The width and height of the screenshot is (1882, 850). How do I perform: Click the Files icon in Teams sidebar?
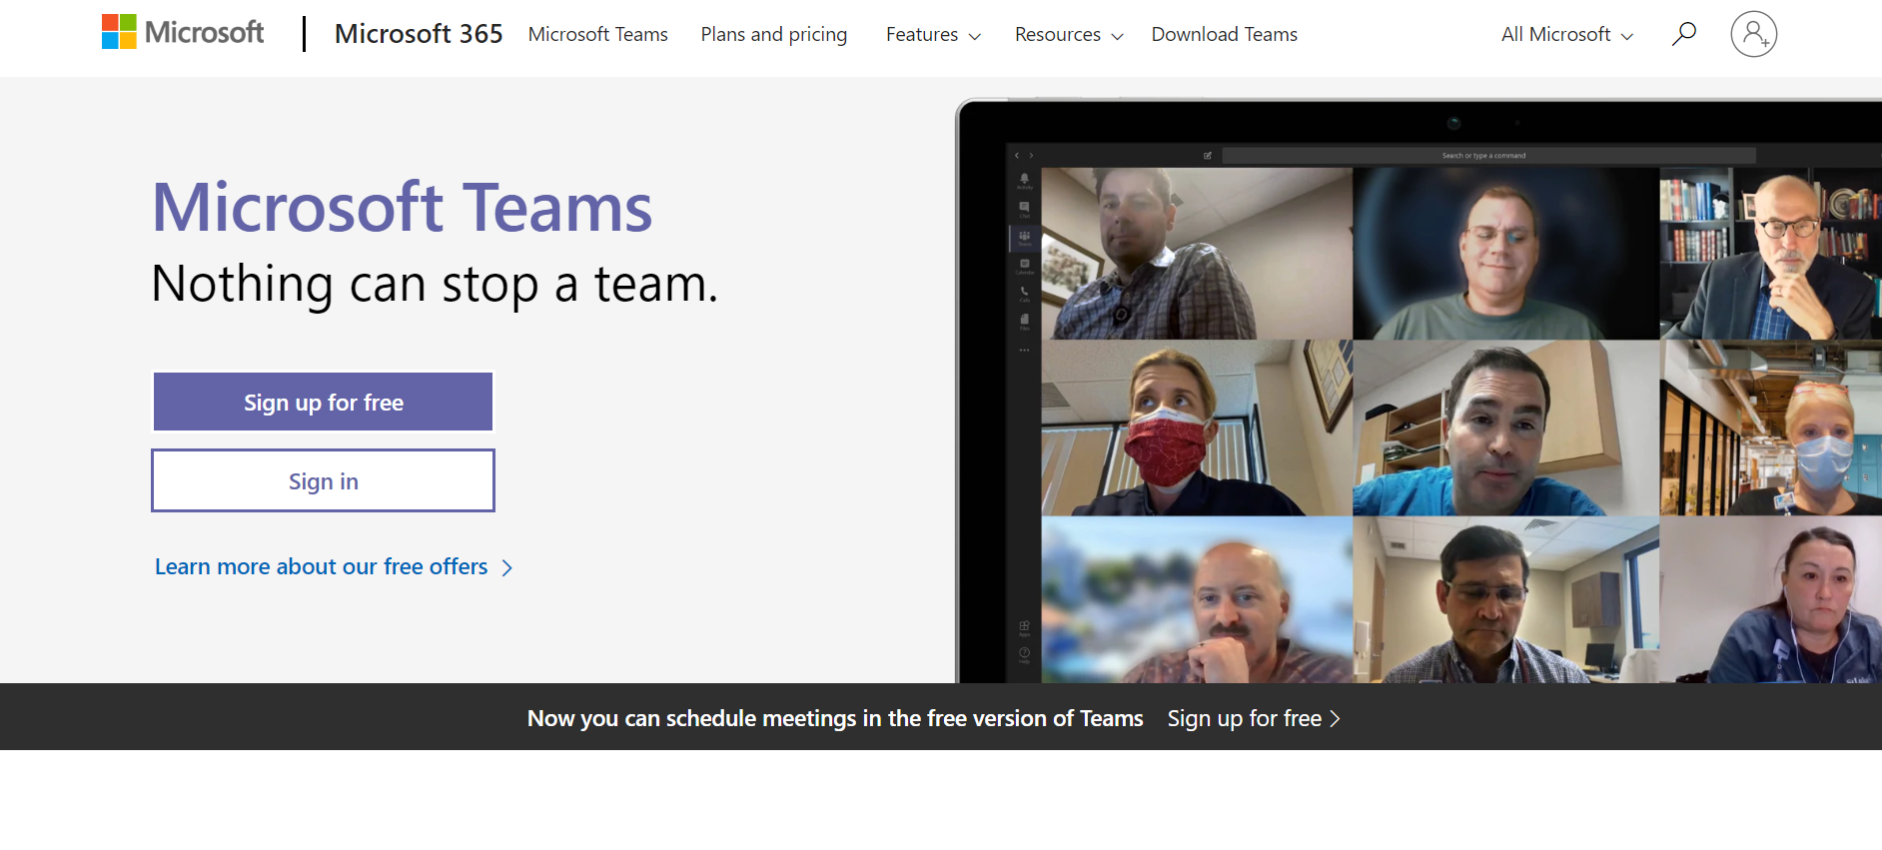[1024, 322]
